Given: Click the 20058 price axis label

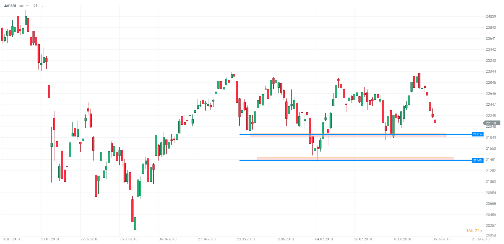Looking at the screenshot, I should click(x=491, y=235).
